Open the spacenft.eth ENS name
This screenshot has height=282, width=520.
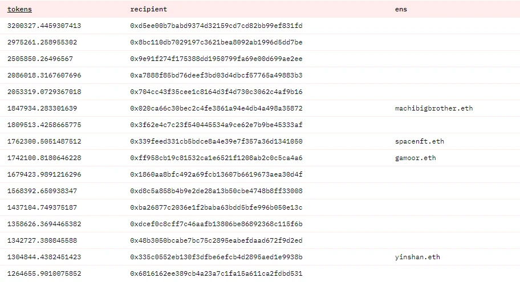[x=419, y=141]
